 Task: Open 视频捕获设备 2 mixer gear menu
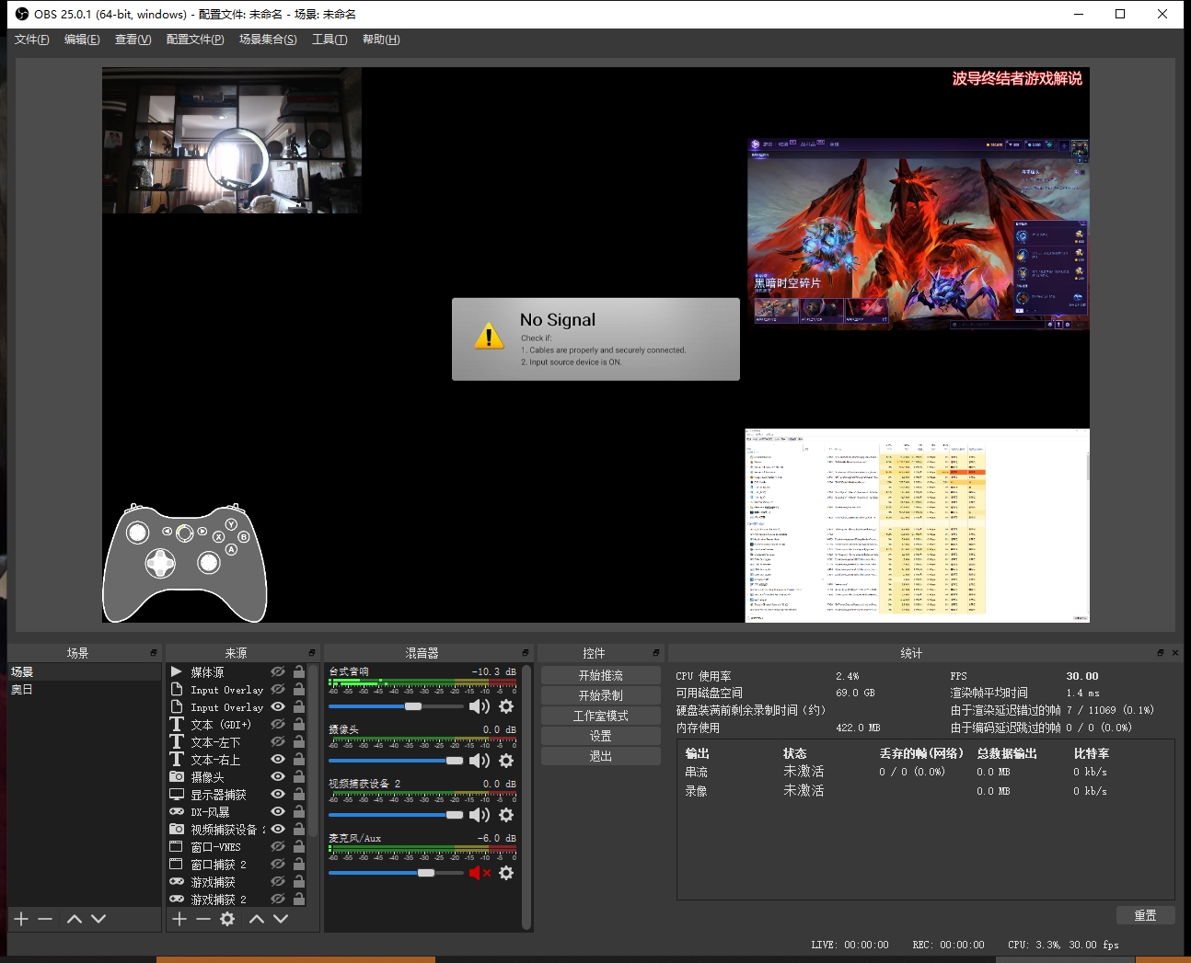click(x=506, y=815)
